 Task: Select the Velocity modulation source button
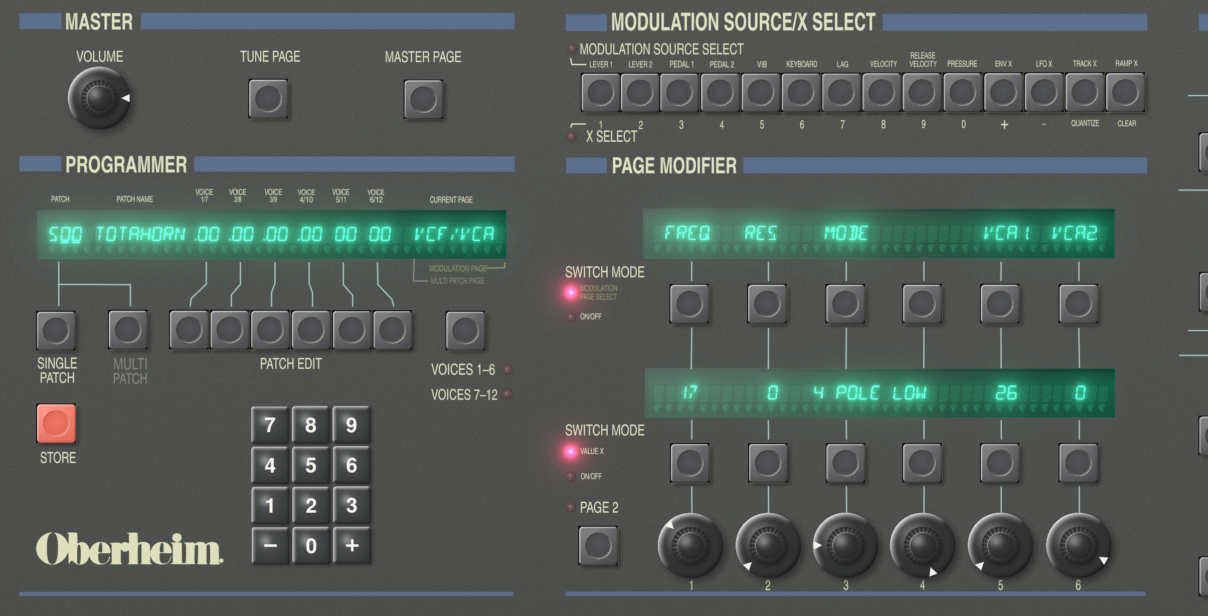coord(882,93)
